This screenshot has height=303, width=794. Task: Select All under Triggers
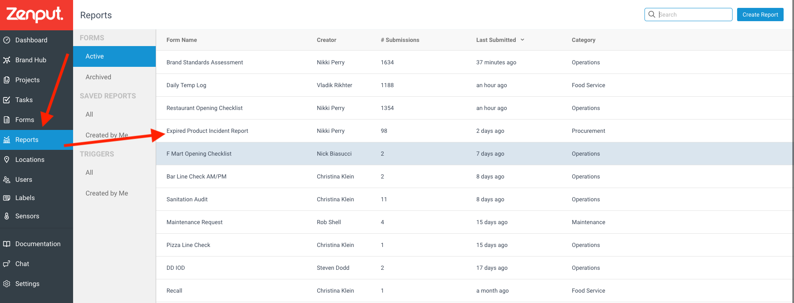115,173
